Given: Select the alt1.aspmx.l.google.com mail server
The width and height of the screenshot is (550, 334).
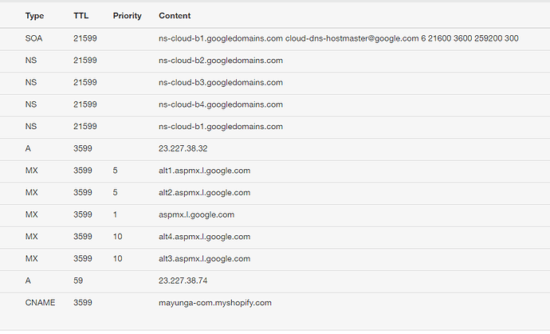Looking at the screenshot, I should tap(205, 171).
